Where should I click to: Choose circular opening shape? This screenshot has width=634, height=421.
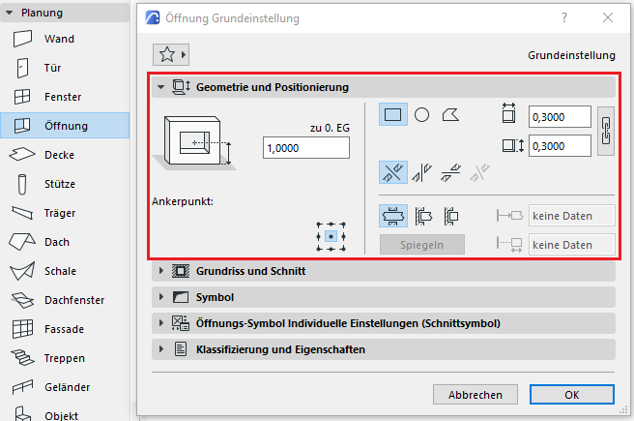point(421,115)
